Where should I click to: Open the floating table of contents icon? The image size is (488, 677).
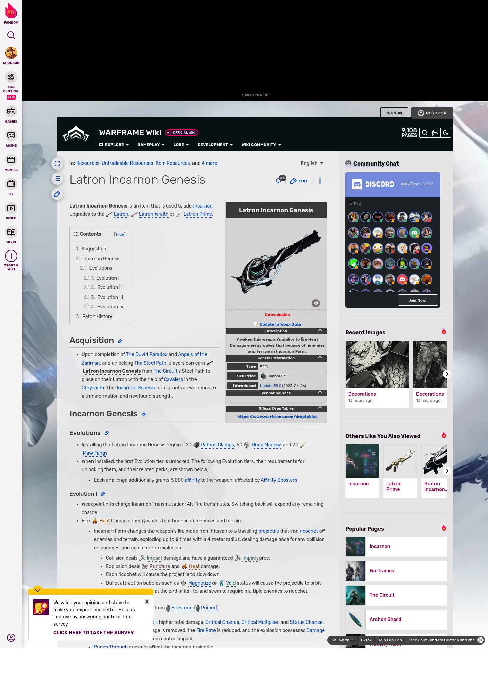coord(57,179)
